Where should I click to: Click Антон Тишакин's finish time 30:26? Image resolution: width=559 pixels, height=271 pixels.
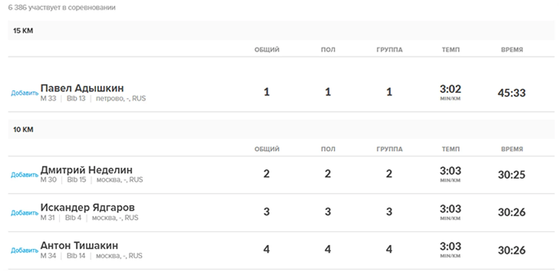512,250
